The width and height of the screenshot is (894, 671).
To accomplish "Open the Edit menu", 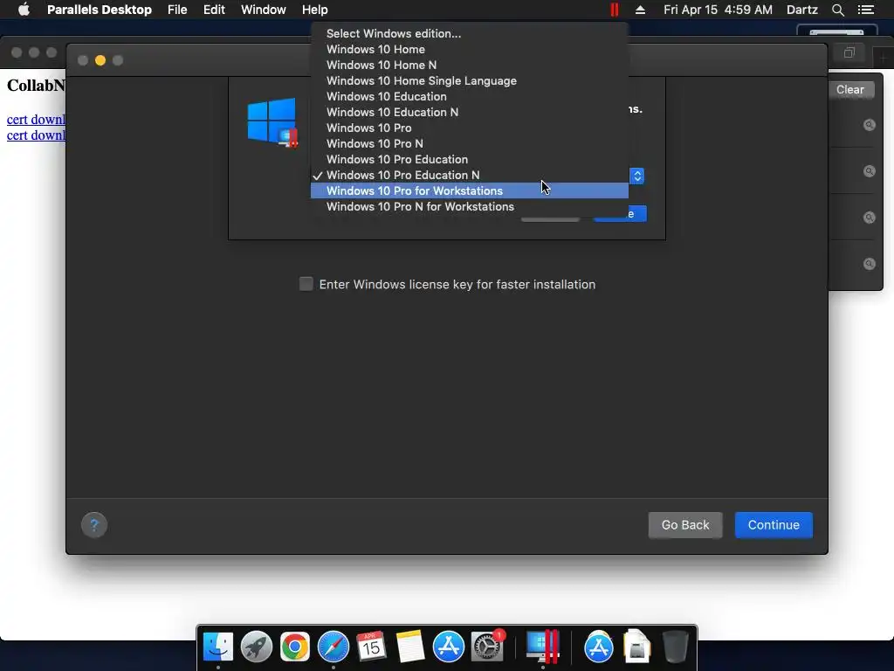I will pos(214,10).
